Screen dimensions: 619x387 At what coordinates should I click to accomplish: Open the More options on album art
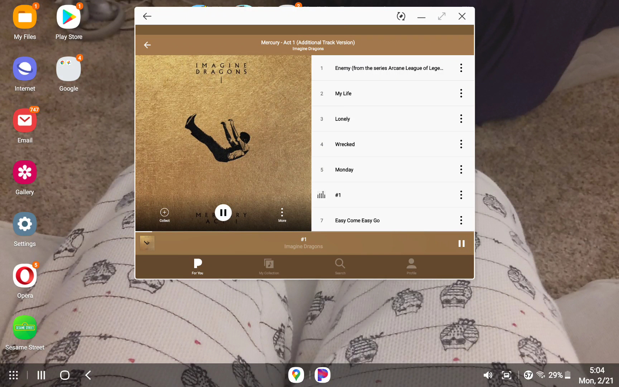tap(282, 213)
